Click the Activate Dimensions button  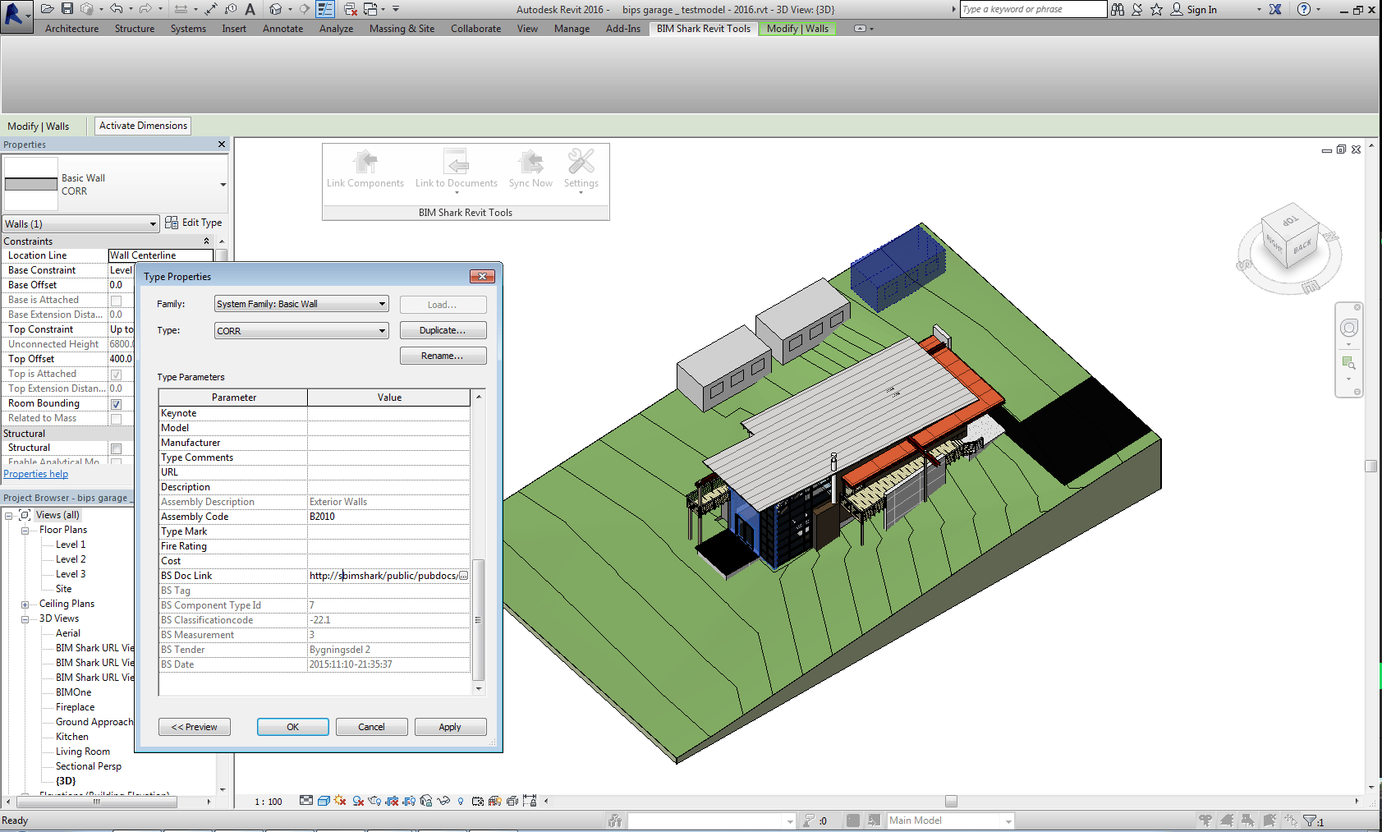pyautogui.click(x=143, y=126)
